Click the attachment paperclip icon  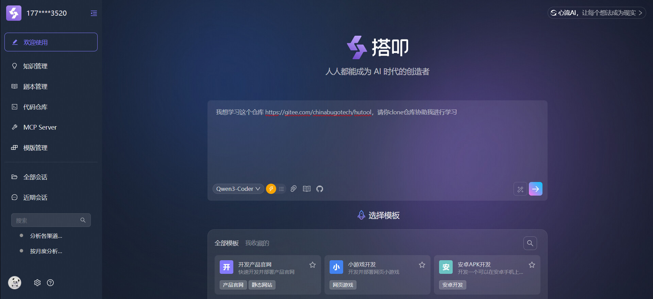[294, 189]
